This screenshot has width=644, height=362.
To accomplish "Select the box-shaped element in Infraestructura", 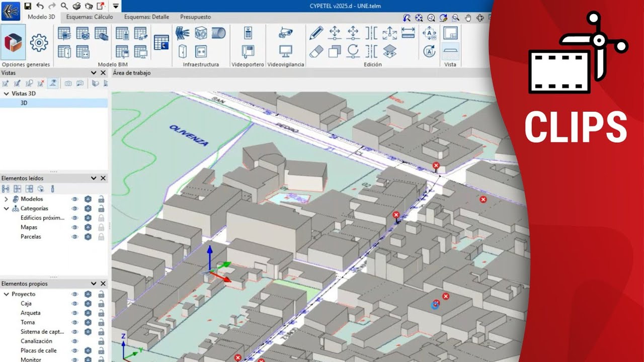I will [x=201, y=33].
